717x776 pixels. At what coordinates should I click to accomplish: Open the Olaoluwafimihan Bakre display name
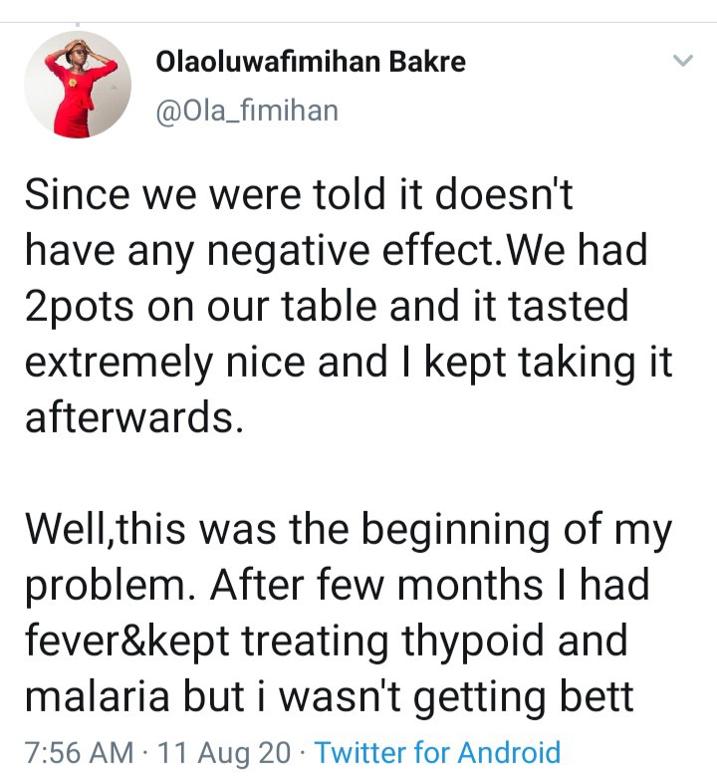[x=311, y=62]
